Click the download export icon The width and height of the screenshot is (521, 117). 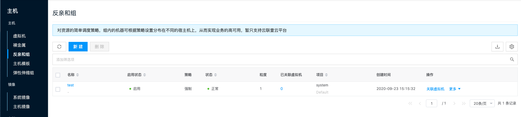click(x=497, y=47)
